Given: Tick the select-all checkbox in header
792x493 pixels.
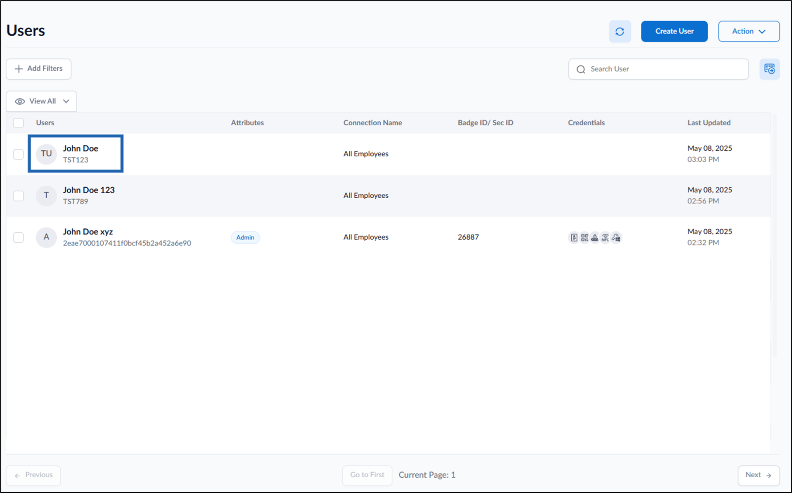Looking at the screenshot, I should point(18,123).
